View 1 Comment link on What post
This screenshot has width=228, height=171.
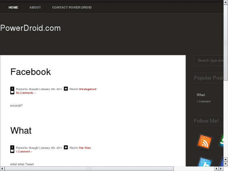click(x=24, y=152)
